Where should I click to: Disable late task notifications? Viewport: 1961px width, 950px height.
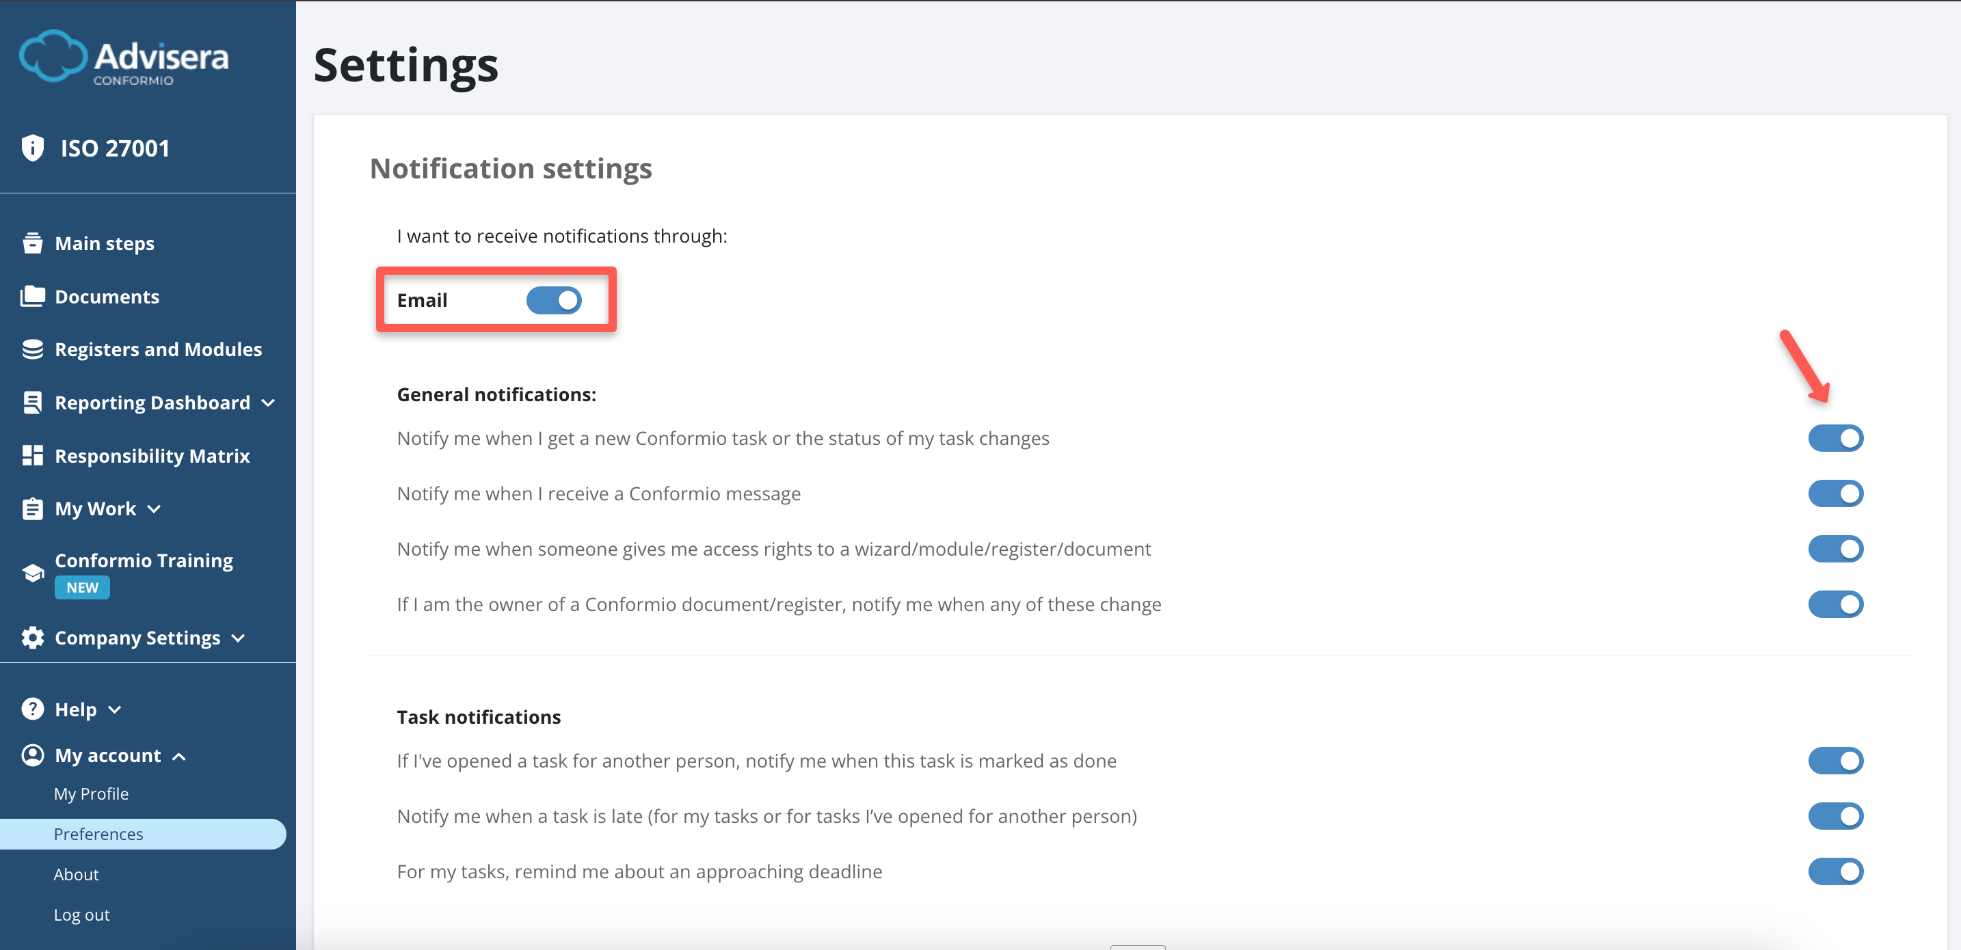tap(1835, 815)
